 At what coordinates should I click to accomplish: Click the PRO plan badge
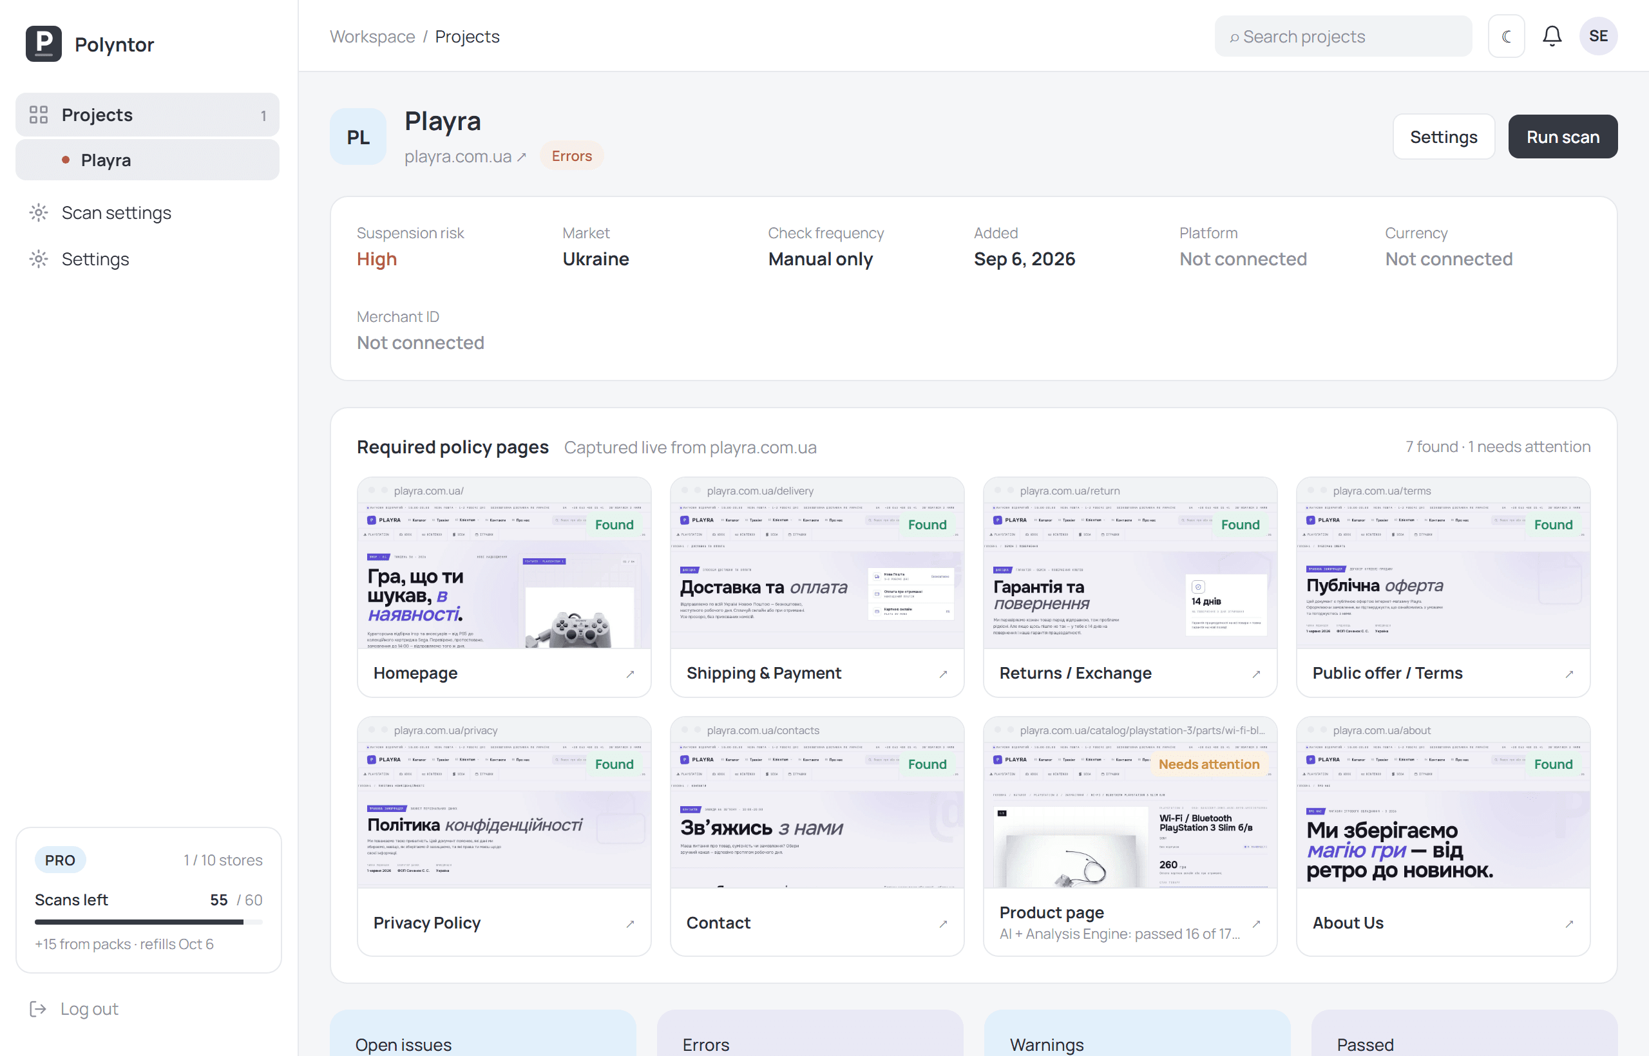tap(61, 860)
